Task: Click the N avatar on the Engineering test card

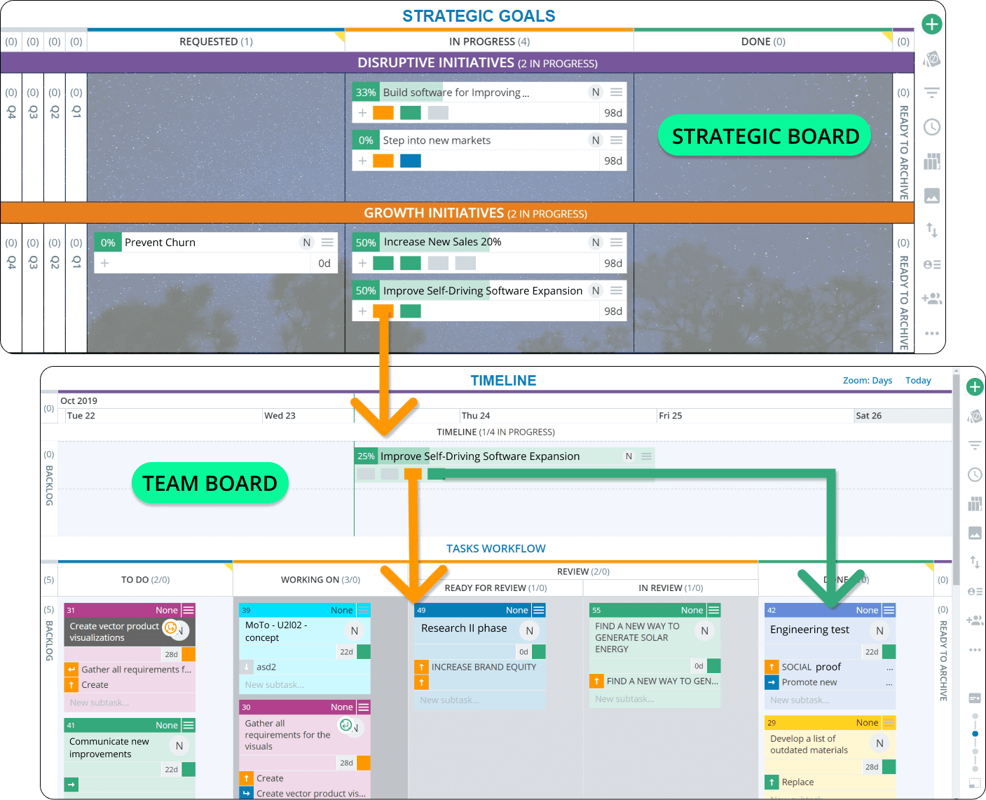Action: coord(879,631)
